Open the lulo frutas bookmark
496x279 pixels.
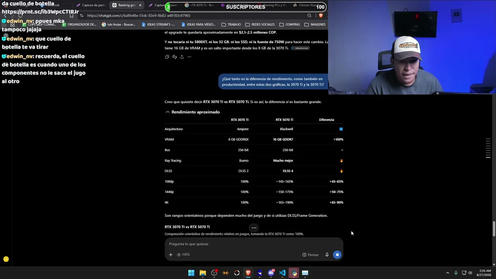point(119,24)
